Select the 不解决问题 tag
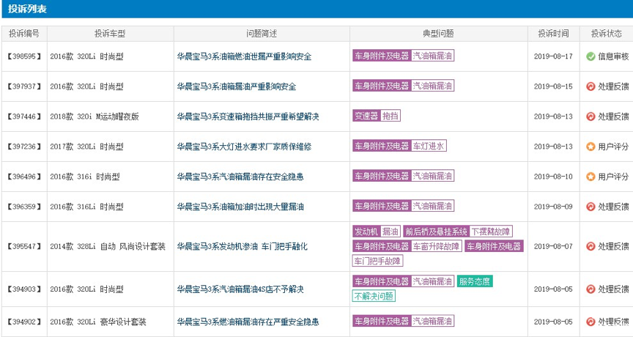 coord(374,297)
